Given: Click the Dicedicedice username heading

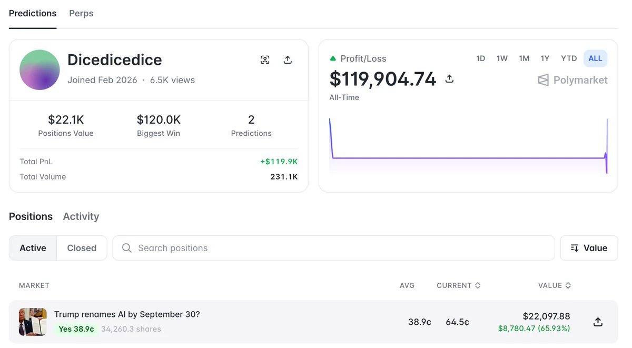Looking at the screenshot, I should click(115, 60).
